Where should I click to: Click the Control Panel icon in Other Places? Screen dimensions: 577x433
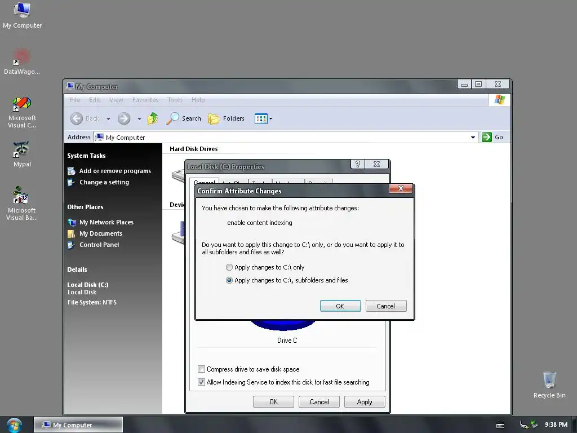[72, 245]
